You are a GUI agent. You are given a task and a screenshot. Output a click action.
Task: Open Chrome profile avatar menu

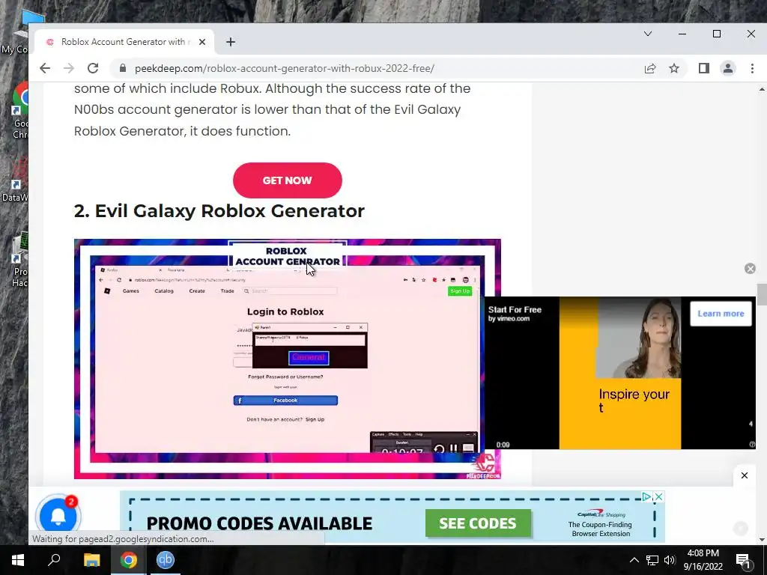(x=728, y=68)
